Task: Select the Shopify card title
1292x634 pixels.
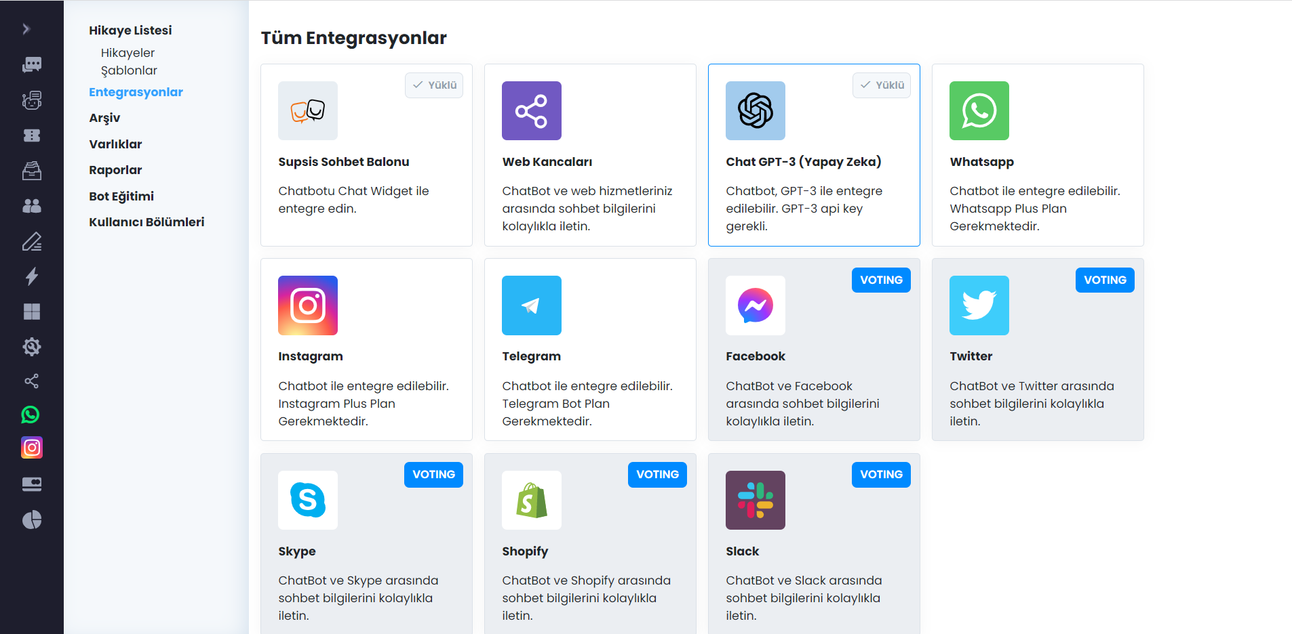Action: [525, 551]
